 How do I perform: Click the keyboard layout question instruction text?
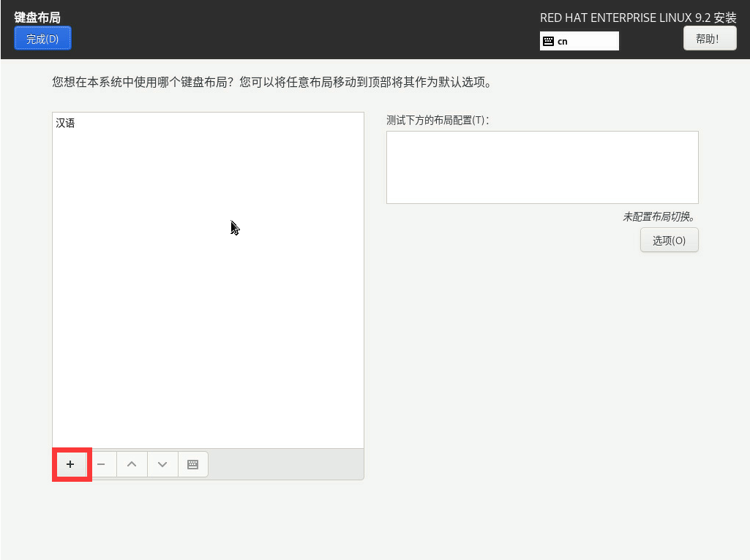point(271,82)
